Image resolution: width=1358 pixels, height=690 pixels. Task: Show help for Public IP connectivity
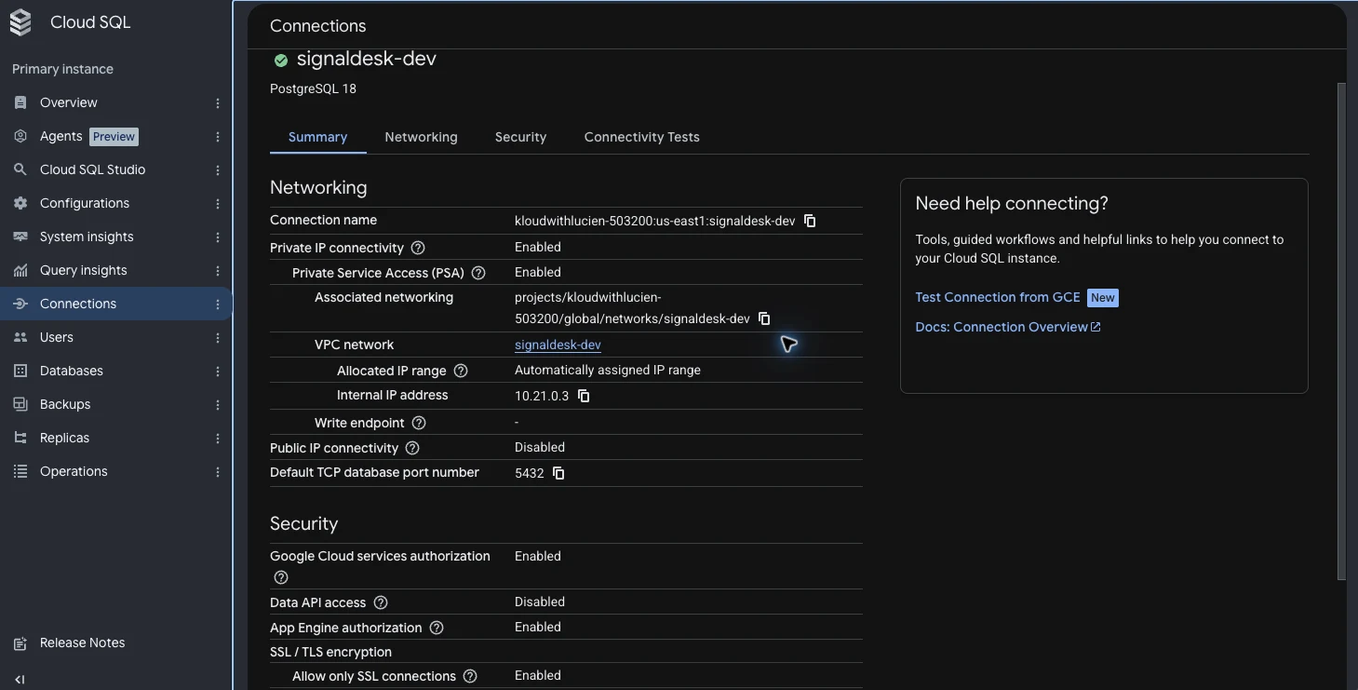click(x=412, y=448)
